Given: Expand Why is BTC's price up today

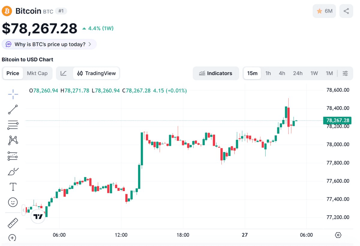Looking at the screenshot, I should (49, 44).
